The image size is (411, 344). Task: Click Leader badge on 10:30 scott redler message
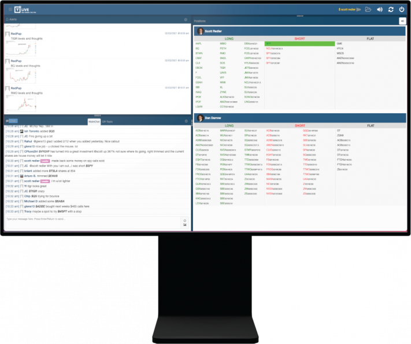[x=45, y=161]
